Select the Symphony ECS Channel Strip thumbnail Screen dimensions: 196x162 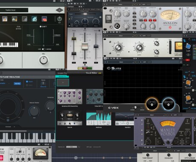pos(70,96)
